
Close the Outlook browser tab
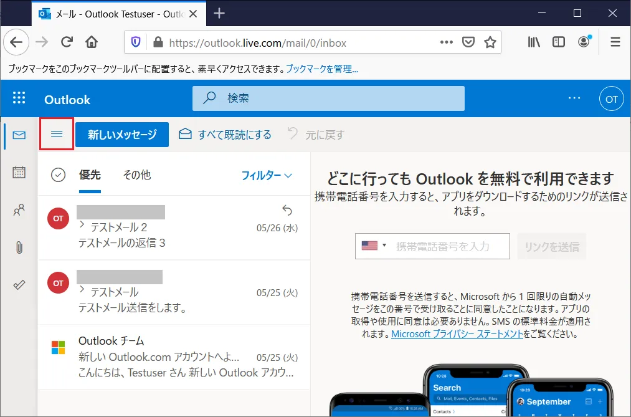[x=193, y=14]
